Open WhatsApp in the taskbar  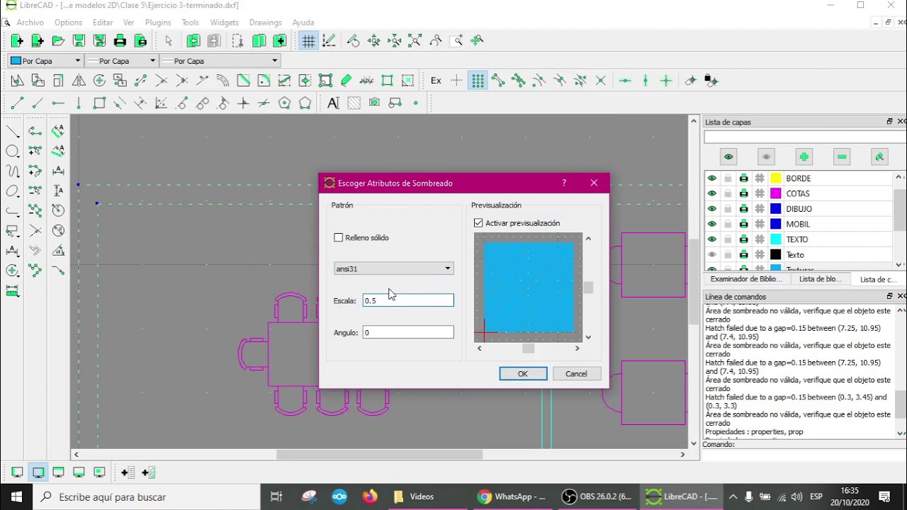coord(512,497)
